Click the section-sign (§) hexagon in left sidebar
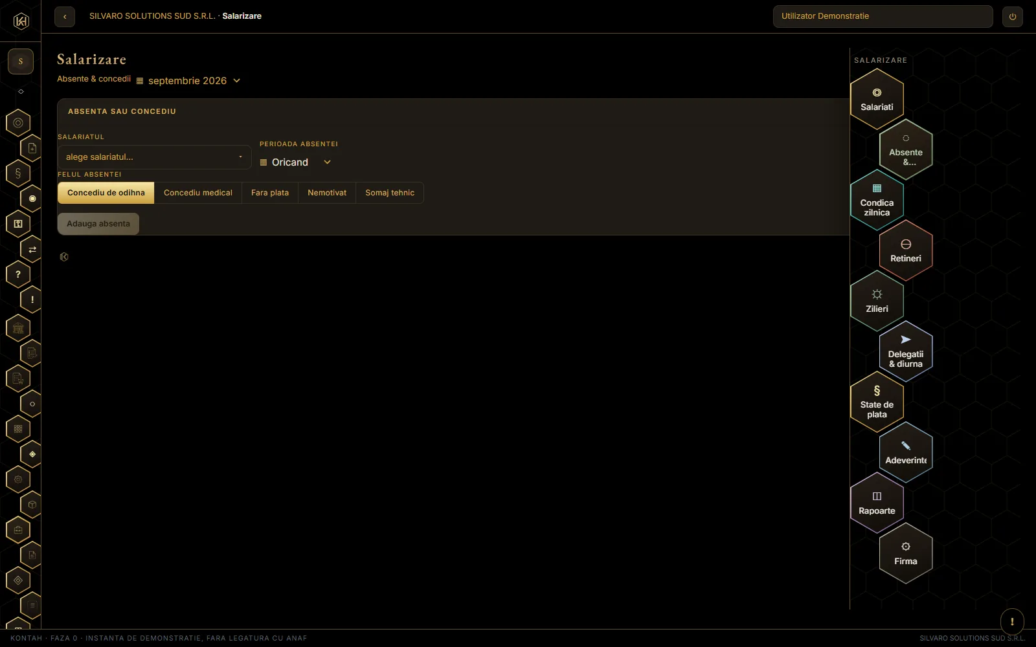The image size is (1036, 647). (x=18, y=173)
